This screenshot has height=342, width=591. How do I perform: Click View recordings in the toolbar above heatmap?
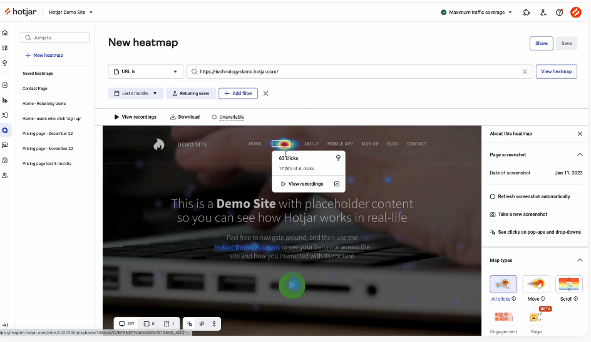(x=135, y=117)
